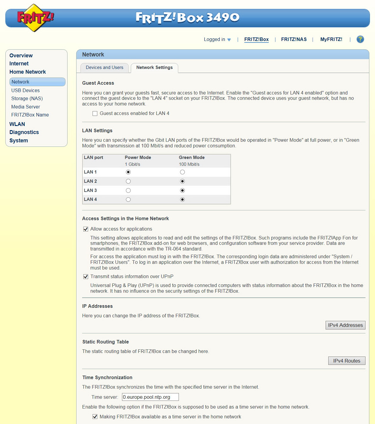Toggle Allow access for applications checkbox
The height and width of the screenshot is (424, 375).
click(x=86, y=229)
